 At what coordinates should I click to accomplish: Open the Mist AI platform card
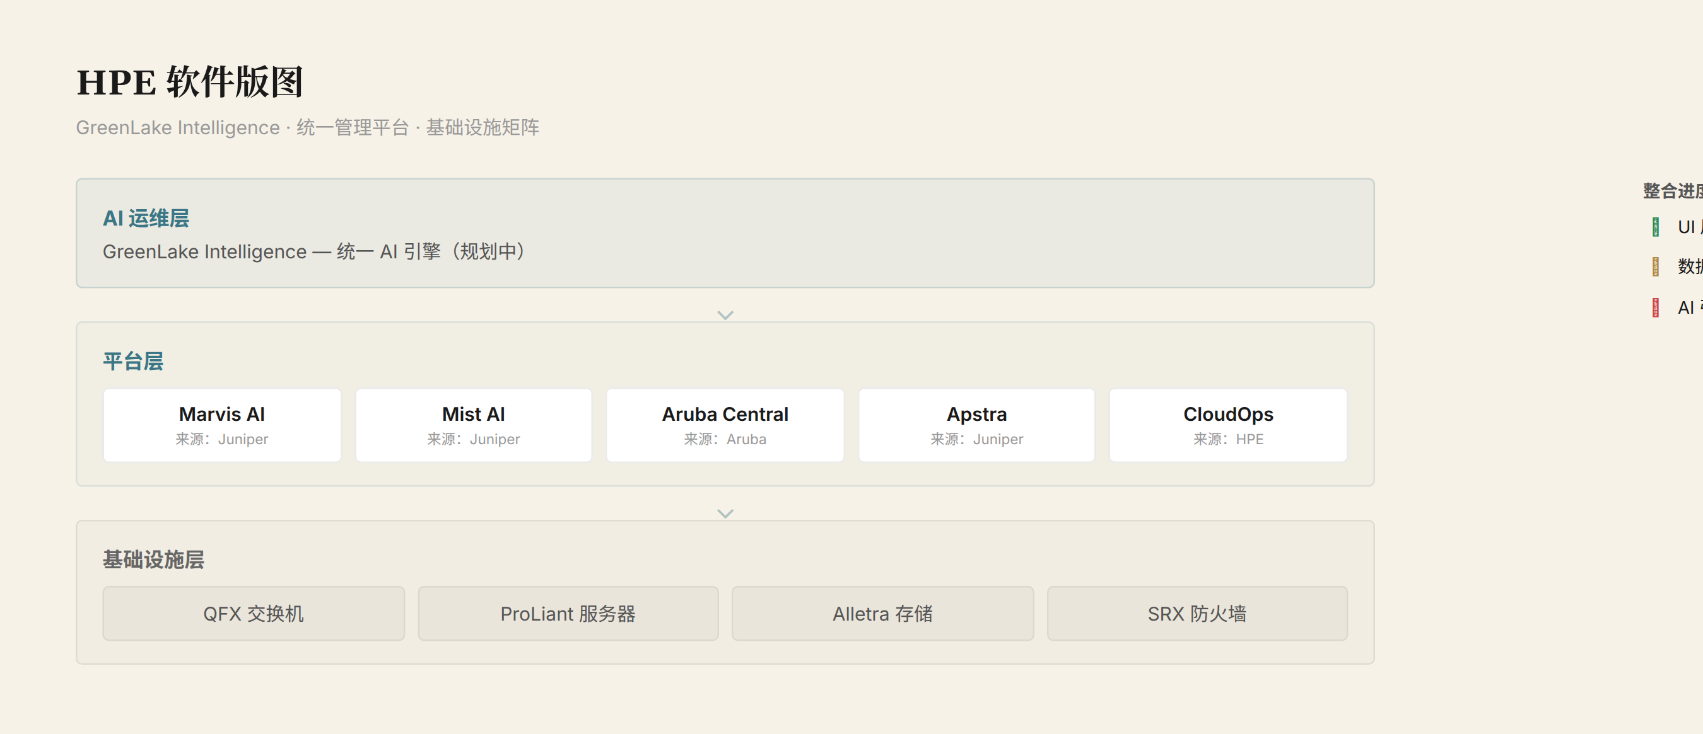click(473, 425)
